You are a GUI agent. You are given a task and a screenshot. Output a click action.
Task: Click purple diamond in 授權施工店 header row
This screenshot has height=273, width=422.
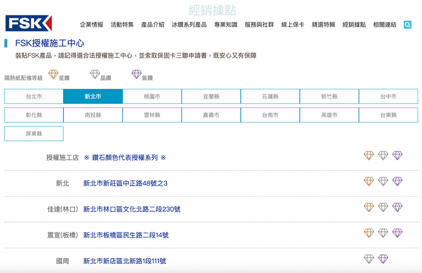pyautogui.click(x=397, y=155)
